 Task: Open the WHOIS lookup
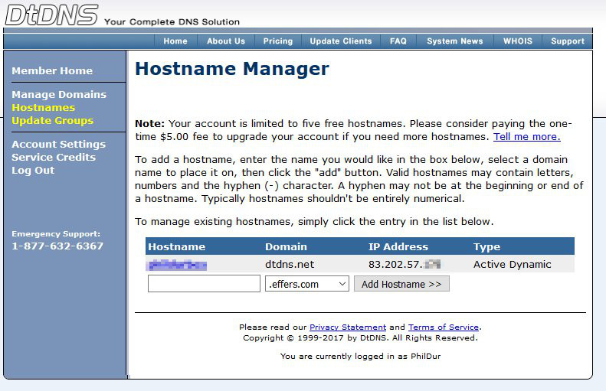tap(518, 41)
